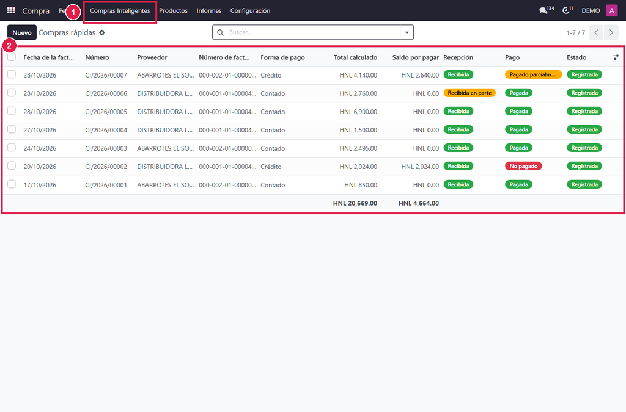Check the row CI/2026/00002
Viewport: 626px width, 412px height.
(12, 166)
